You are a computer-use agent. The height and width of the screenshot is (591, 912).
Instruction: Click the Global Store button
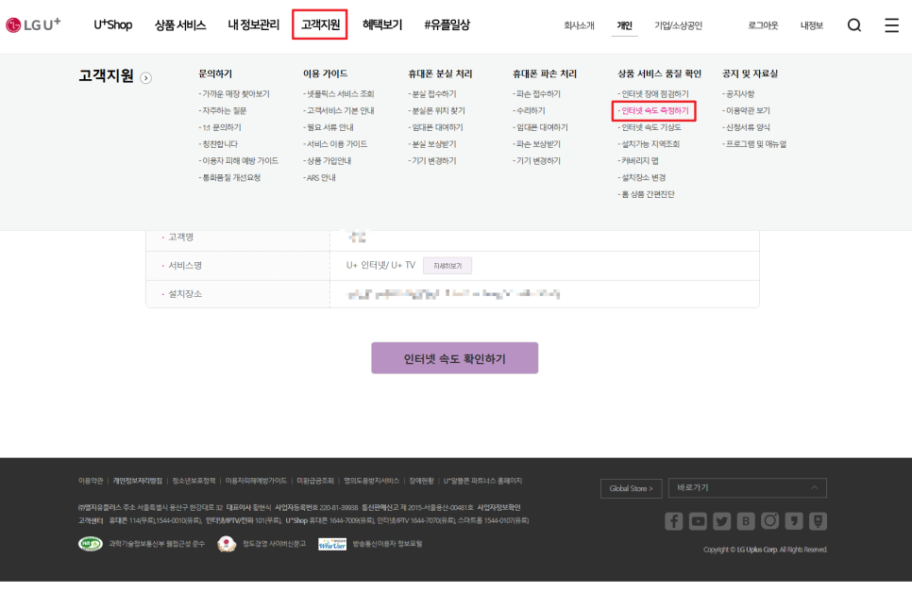click(631, 488)
